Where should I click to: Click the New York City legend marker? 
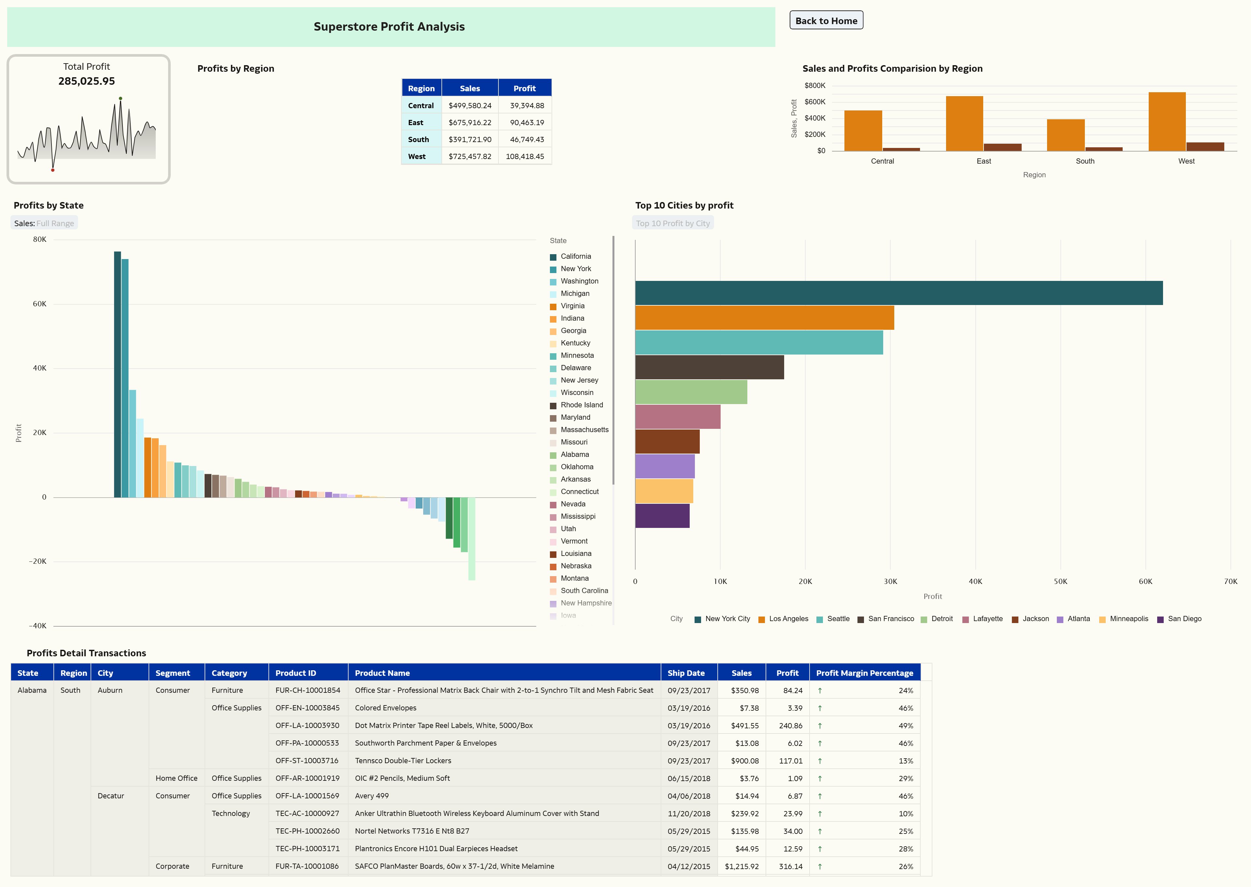coord(697,619)
